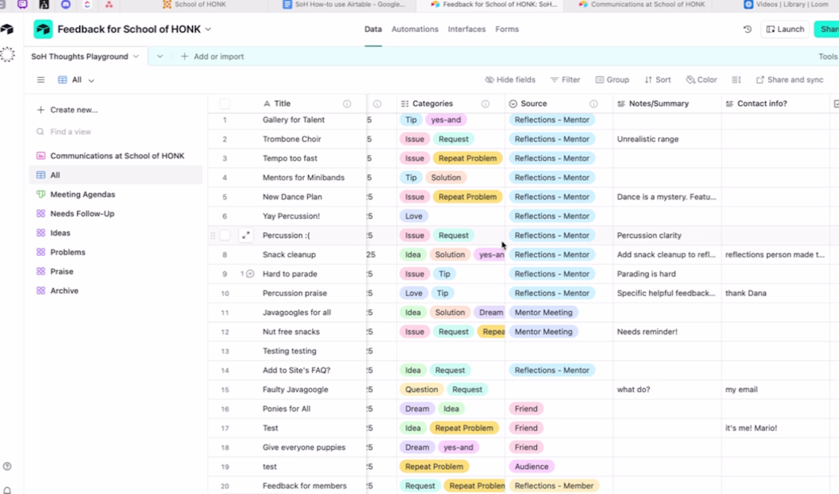Switch to the Data tab

[373, 30]
